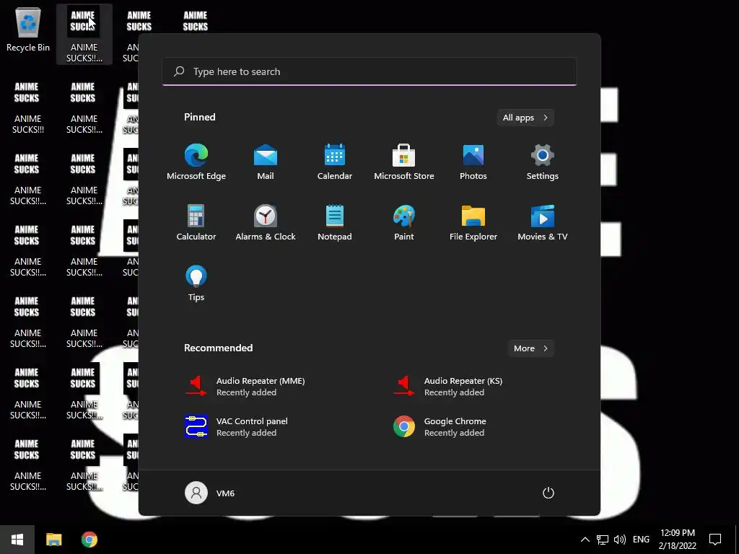
Task: Show More recommended items
Action: 530,348
